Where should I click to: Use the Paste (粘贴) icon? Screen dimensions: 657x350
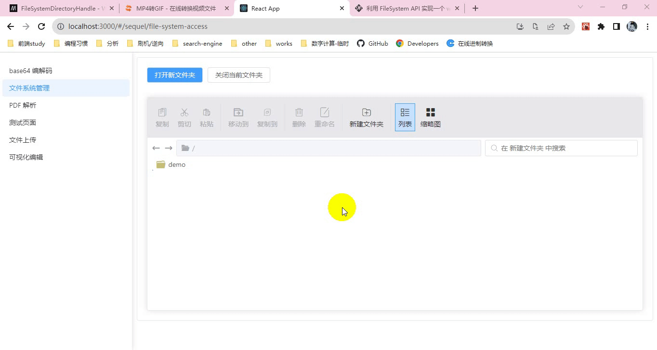click(x=207, y=117)
